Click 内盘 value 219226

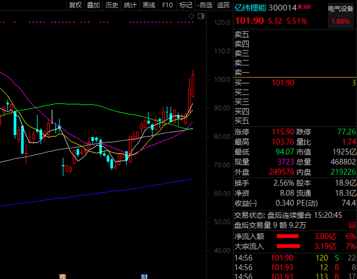(343, 172)
